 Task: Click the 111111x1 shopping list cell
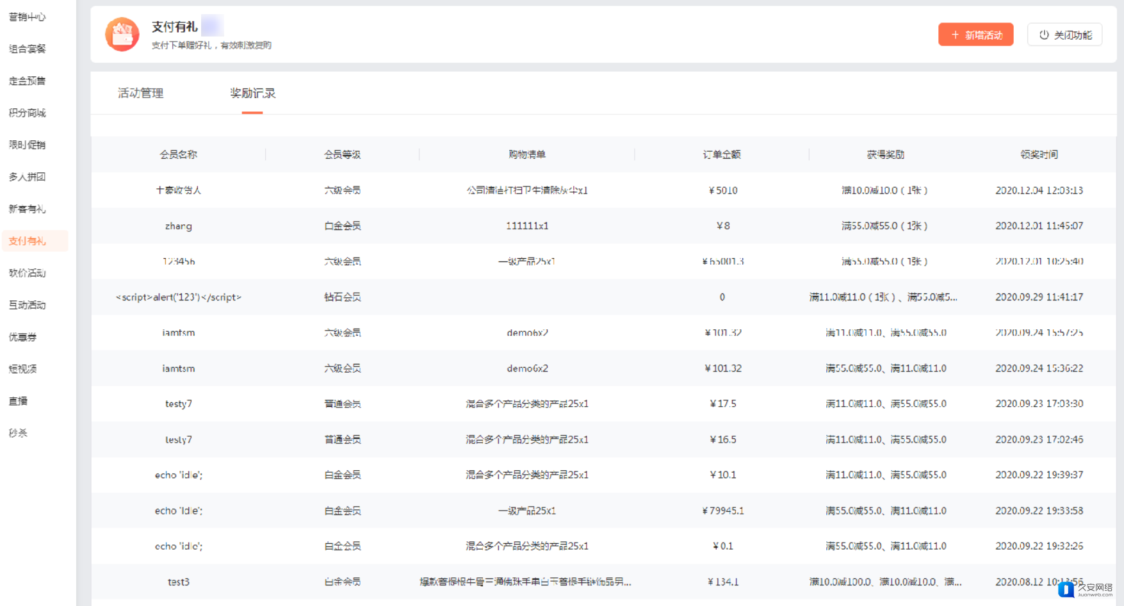[x=527, y=226]
